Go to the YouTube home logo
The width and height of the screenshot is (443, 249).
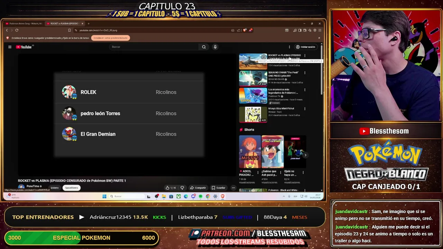[24, 47]
